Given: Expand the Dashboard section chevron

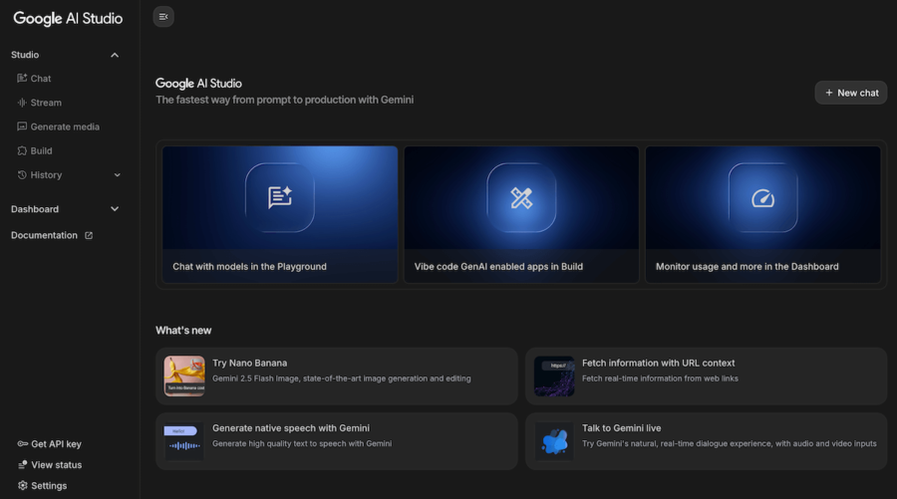Looking at the screenshot, I should pyautogui.click(x=115, y=209).
